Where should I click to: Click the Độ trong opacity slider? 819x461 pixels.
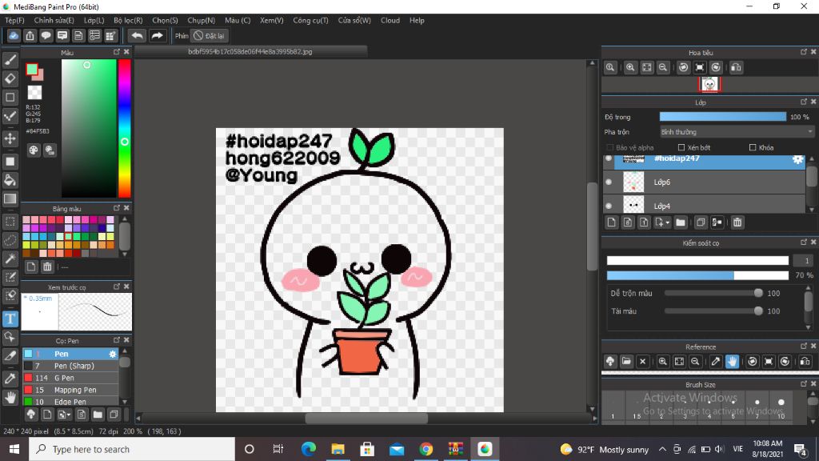pyautogui.click(x=722, y=117)
